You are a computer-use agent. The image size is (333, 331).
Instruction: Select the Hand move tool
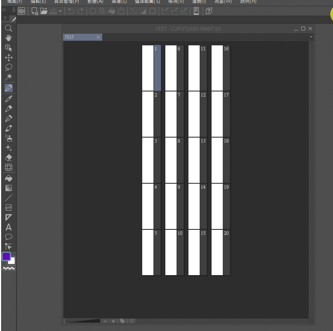pos(9,38)
